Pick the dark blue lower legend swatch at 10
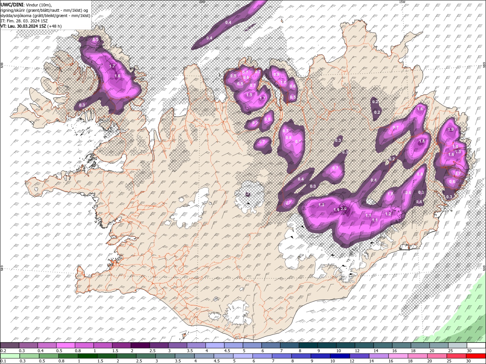Viewport: 486px width, 364px height. (340, 356)
